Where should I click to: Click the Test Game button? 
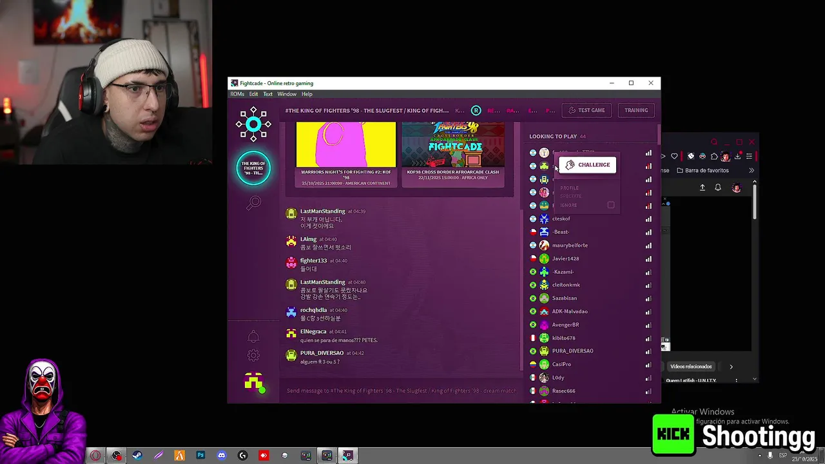587,110
